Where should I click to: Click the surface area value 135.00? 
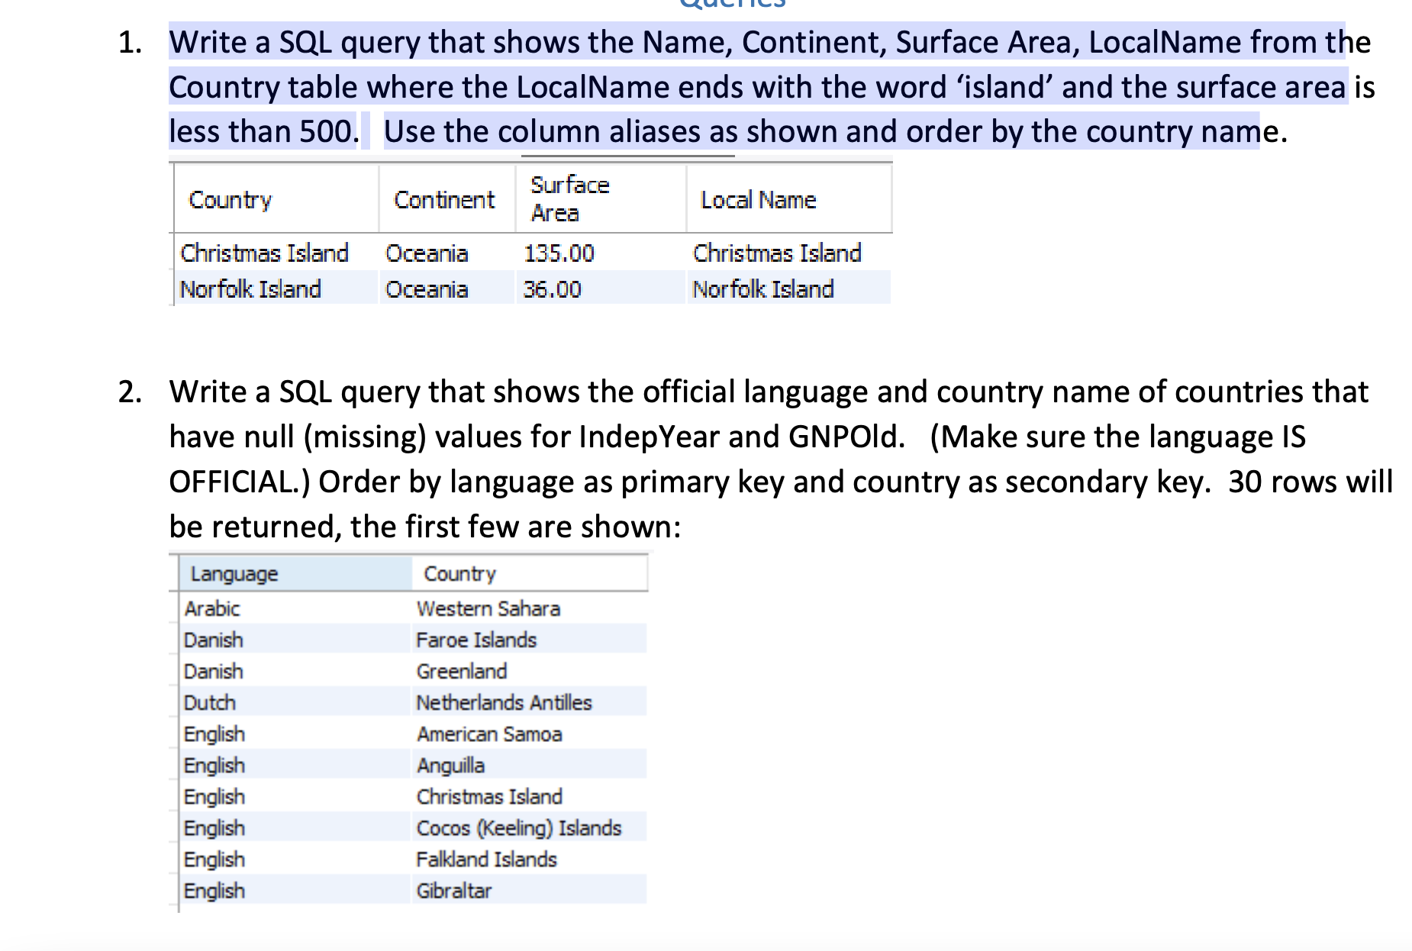point(560,253)
